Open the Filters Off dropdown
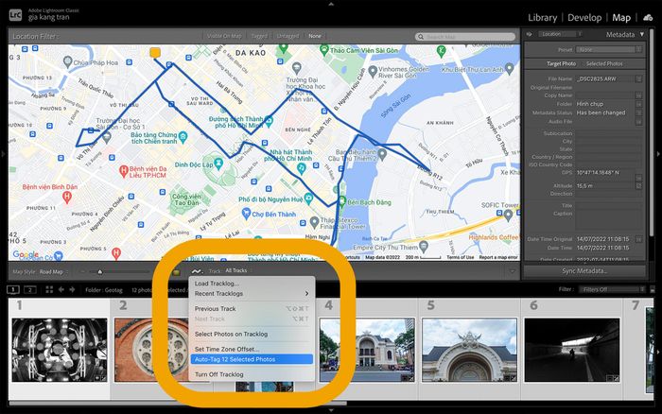This screenshot has width=662, height=414. pos(612,289)
